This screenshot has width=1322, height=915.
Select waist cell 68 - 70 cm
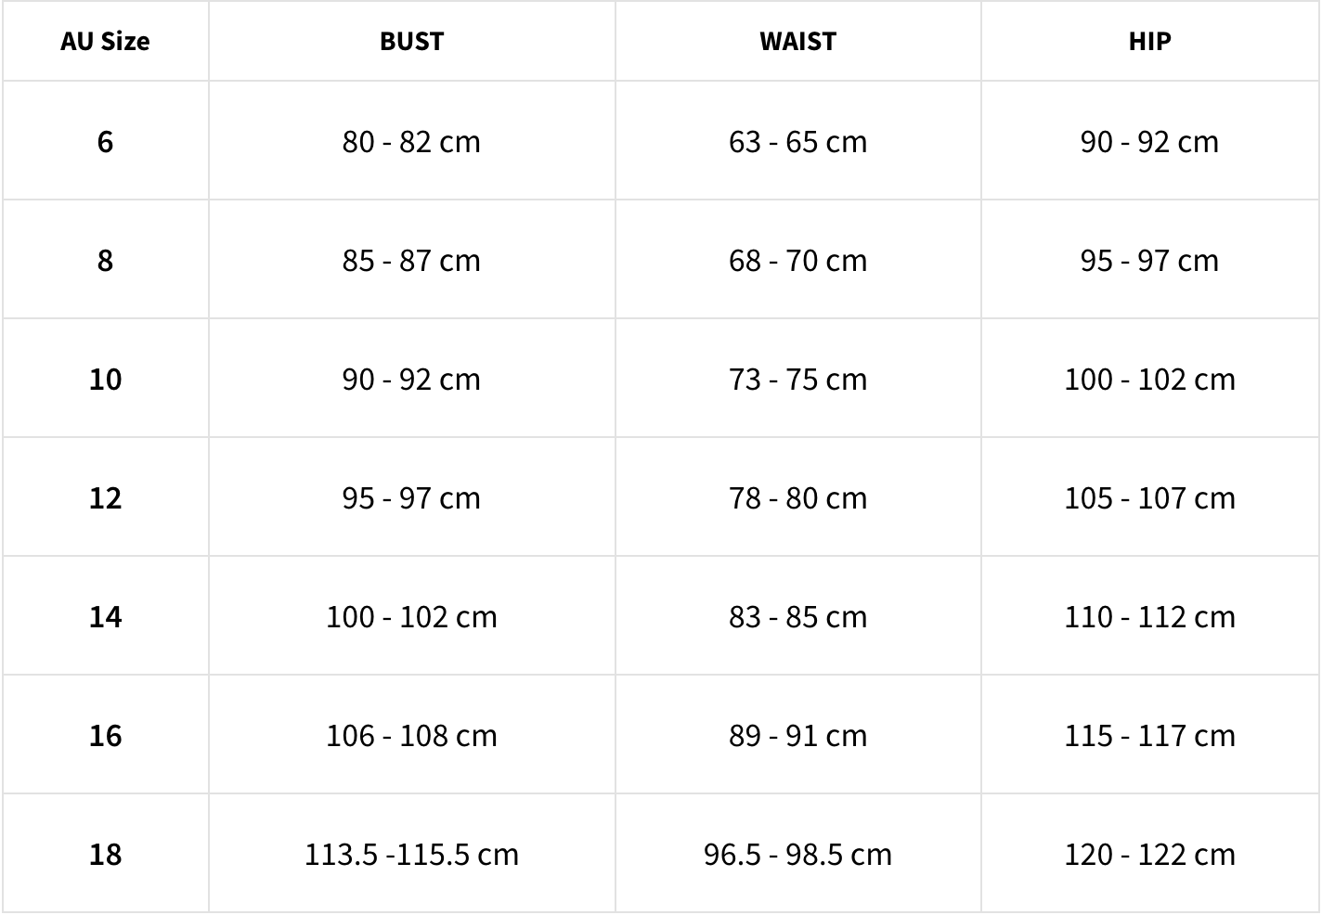(x=797, y=260)
